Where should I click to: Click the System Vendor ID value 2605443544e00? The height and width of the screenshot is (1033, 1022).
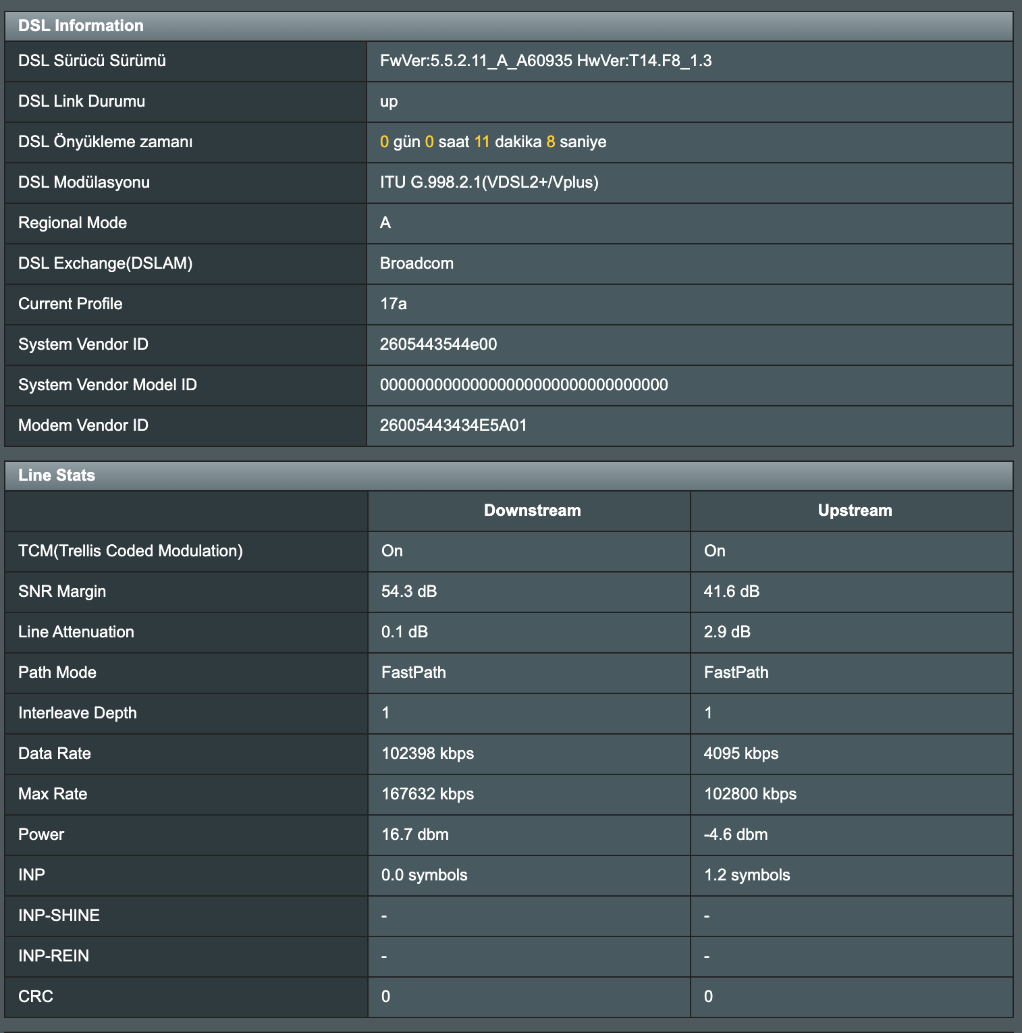pyautogui.click(x=438, y=344)
